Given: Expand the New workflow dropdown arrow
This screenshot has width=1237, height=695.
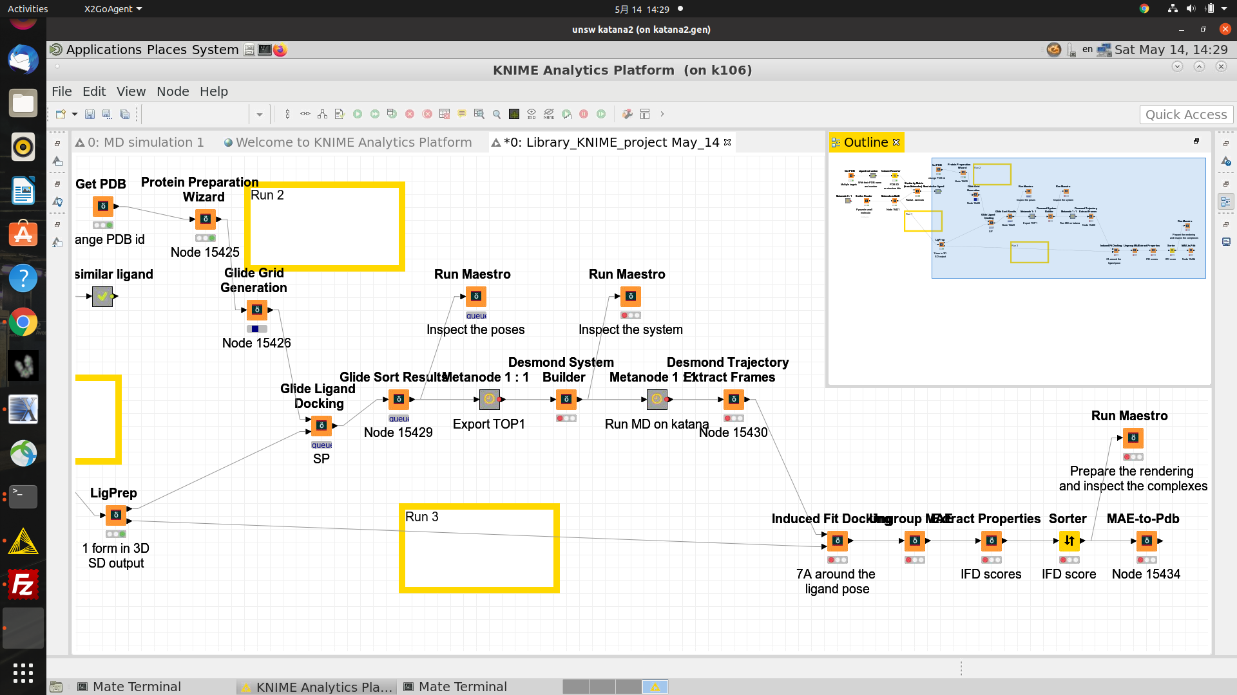Looking at the screenshot, I should [75, 114].
